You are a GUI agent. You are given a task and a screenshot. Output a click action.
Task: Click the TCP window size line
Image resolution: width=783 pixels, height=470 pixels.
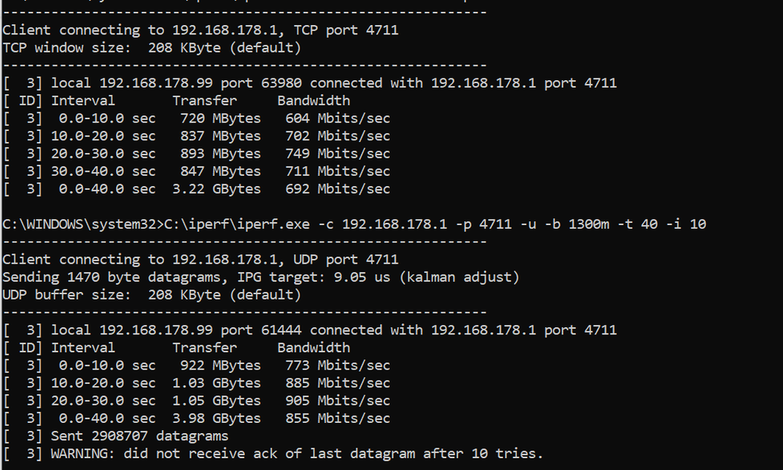[151, 48]
